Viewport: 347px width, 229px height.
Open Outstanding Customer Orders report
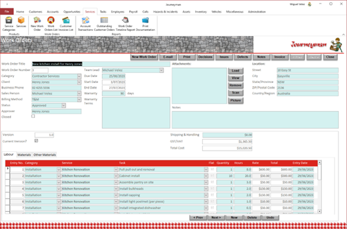pyautogui.click(x=104, y=20)
